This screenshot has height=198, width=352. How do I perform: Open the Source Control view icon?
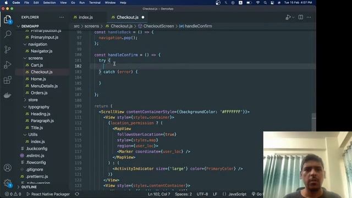pyautogui.click(x=7, y=50)
